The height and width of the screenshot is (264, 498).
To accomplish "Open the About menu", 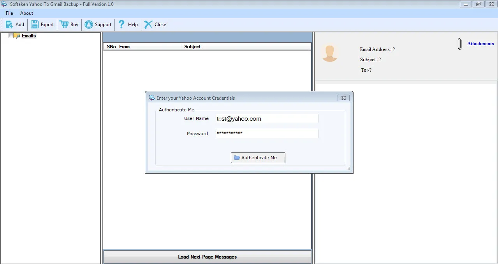I will 27,13.
